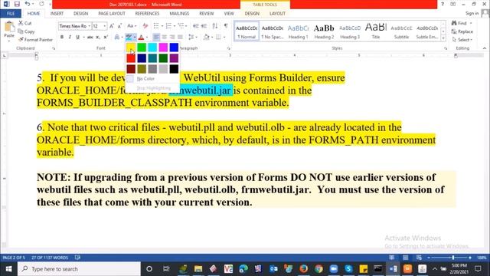Click the Clear All Formatting icon

[x=145, y=26]
